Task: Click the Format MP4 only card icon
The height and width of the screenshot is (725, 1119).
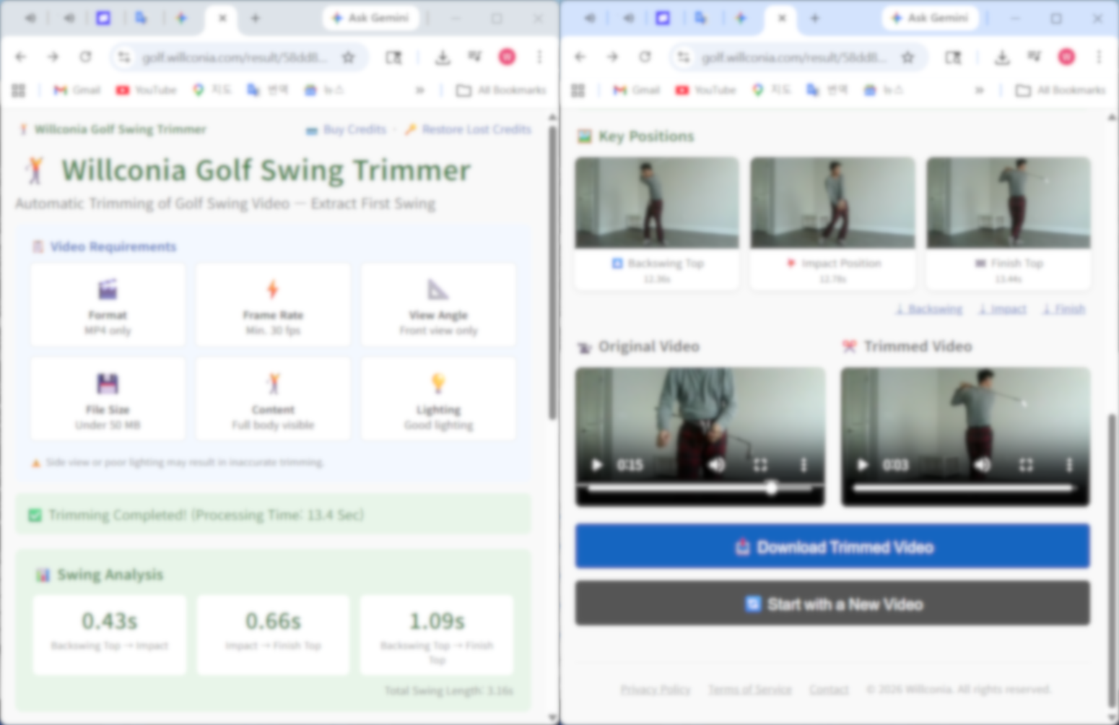Action: click(x=108, y=290)
